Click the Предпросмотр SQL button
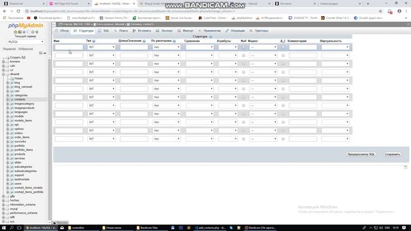The height and width of the screenshot is (231, 411). tap(361, 154)
